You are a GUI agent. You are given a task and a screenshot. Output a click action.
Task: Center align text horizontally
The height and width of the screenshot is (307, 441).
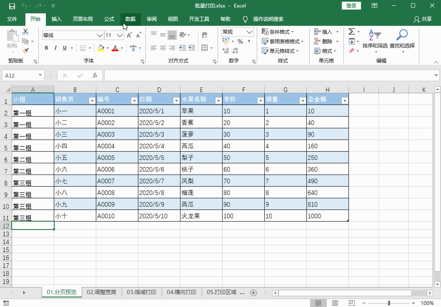click(163, 48)
